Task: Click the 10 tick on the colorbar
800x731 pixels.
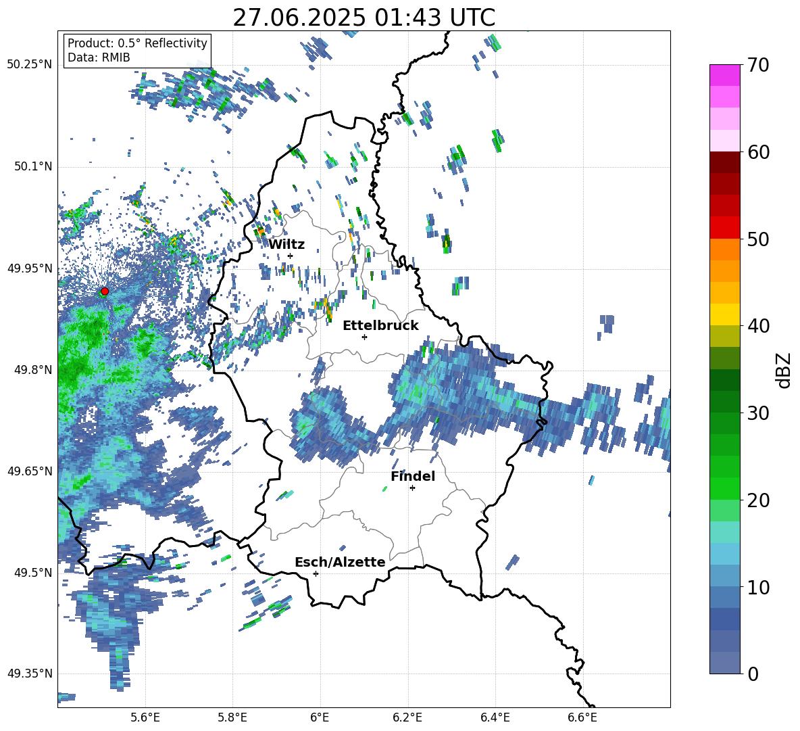Action: 757,587
